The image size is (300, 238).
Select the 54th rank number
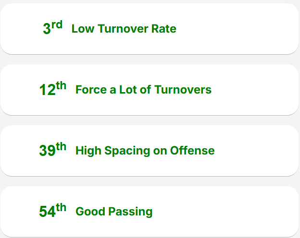point(47,212)
